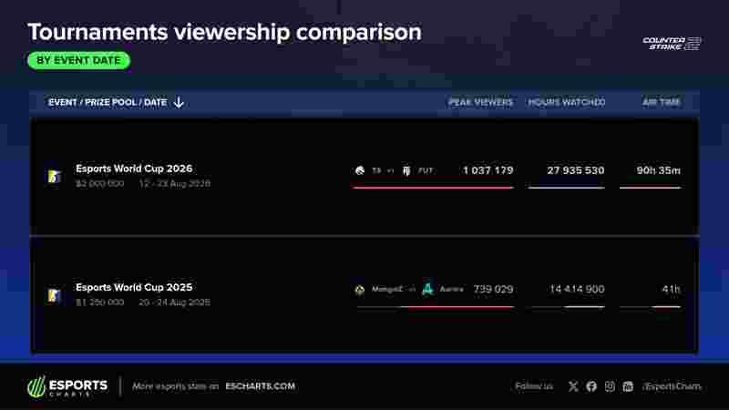Click the MongolZ team logo

(x=359, y=290)
